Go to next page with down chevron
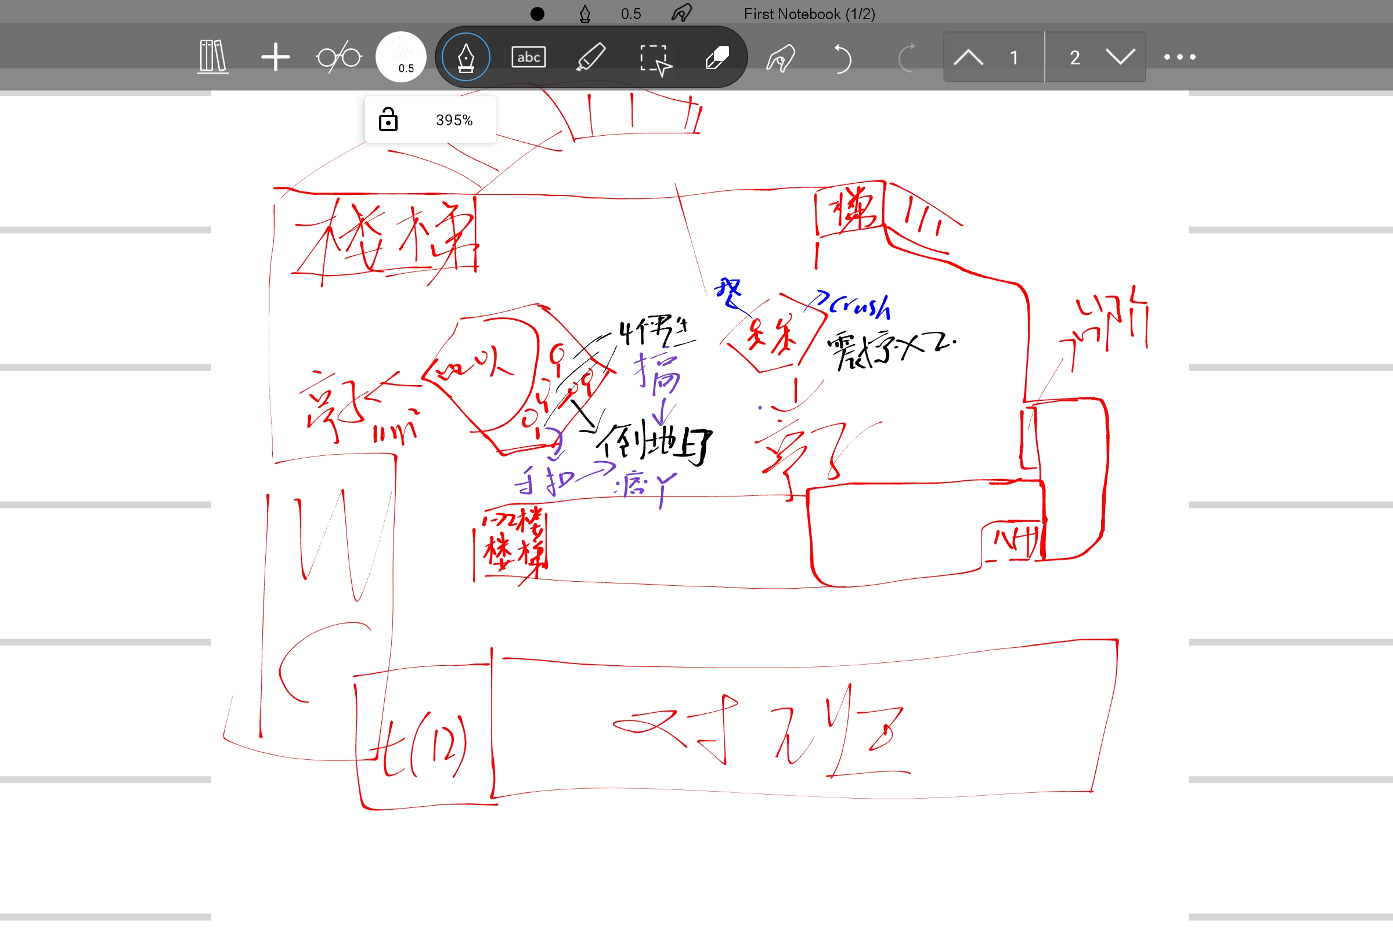1393x928 pixels. point(1120,57)
